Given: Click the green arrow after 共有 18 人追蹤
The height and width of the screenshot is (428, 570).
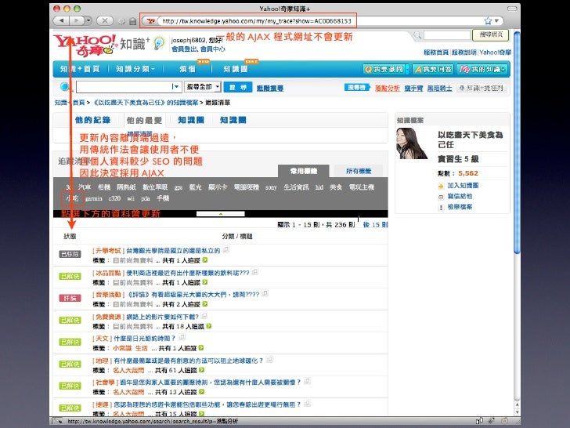Looking at the screenshot, I should 208,326.
